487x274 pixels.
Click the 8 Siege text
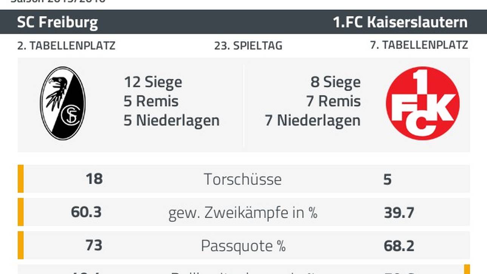point(335,82)
